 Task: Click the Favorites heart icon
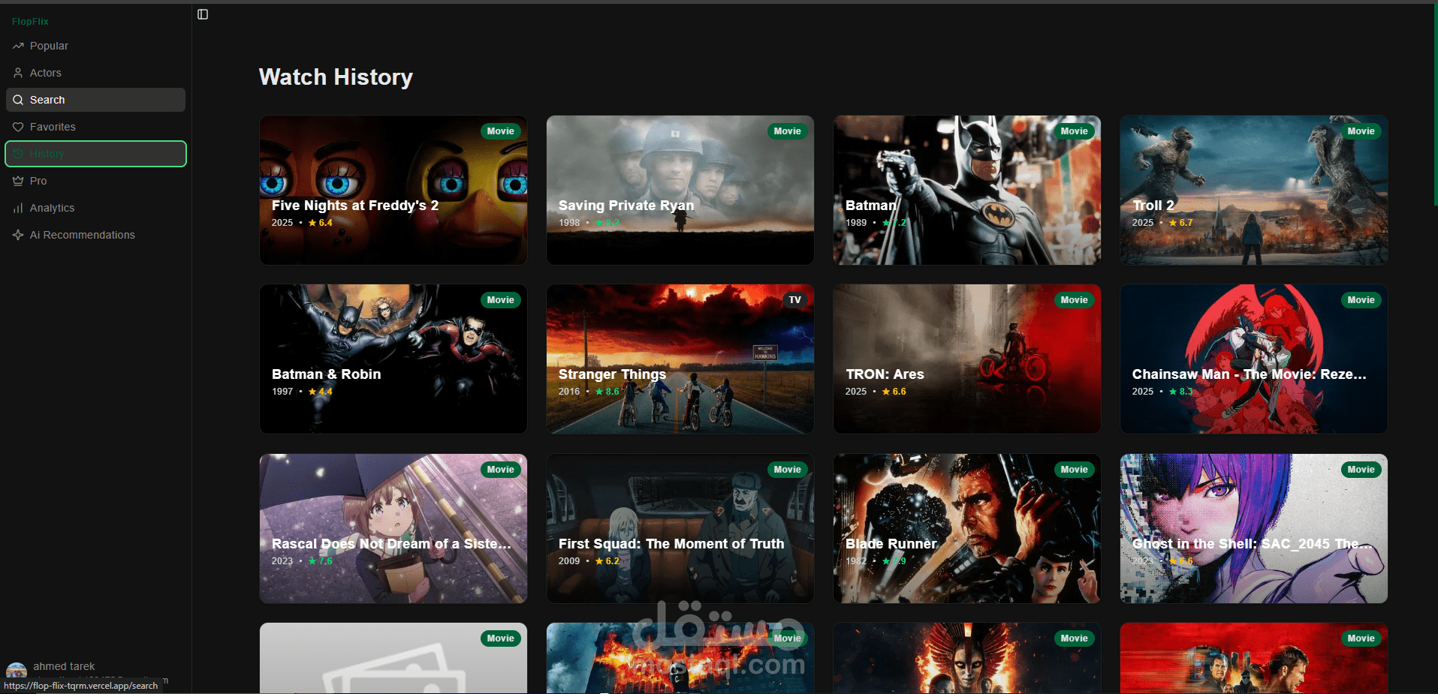click(x=18, y=127)
